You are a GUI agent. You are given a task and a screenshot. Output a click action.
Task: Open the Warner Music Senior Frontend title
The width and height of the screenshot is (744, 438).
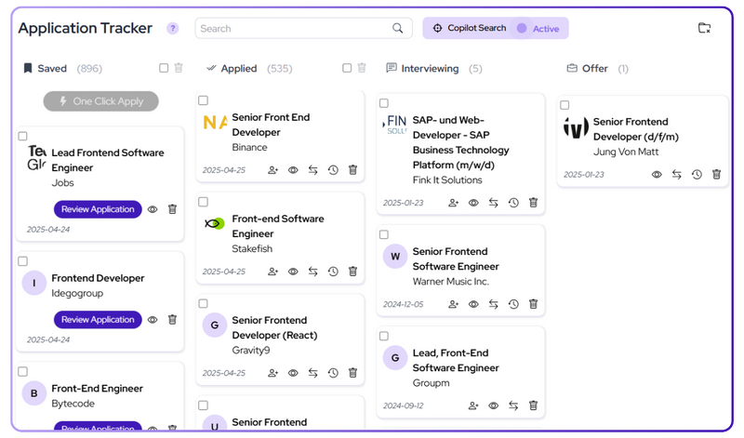pos(456,259)
